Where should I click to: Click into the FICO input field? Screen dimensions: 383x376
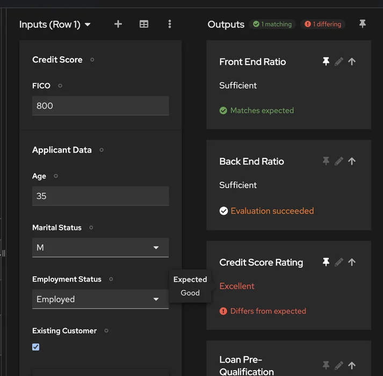(100, 105)
